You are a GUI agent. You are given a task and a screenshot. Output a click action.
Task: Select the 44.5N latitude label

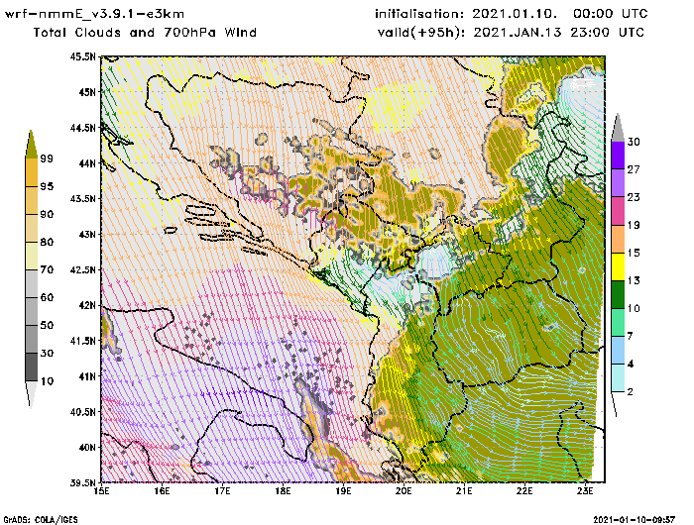click(82, 128)
